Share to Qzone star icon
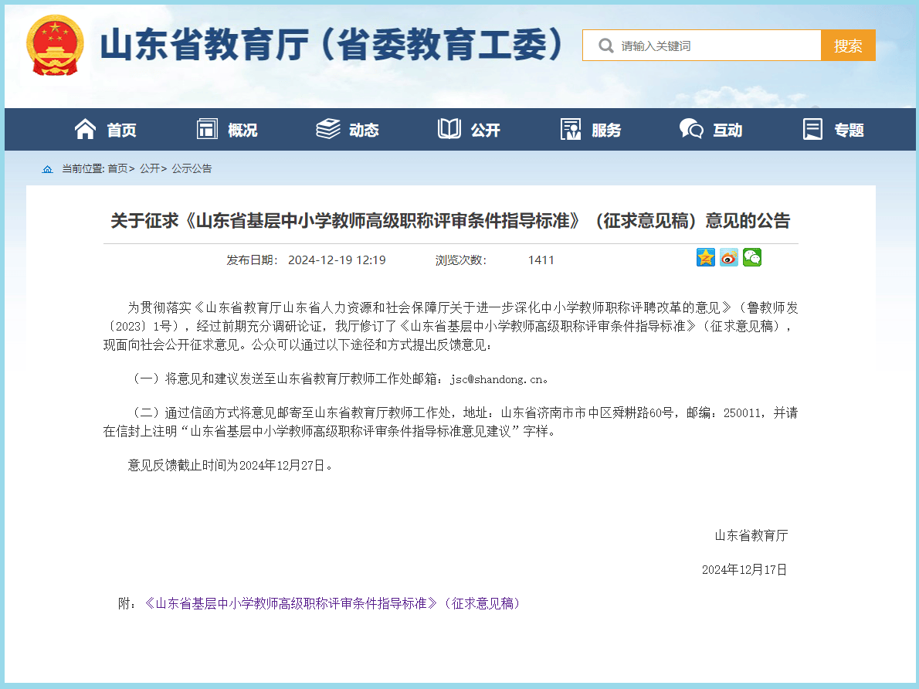The image size is (919, 689). click(x=706, y=257)
